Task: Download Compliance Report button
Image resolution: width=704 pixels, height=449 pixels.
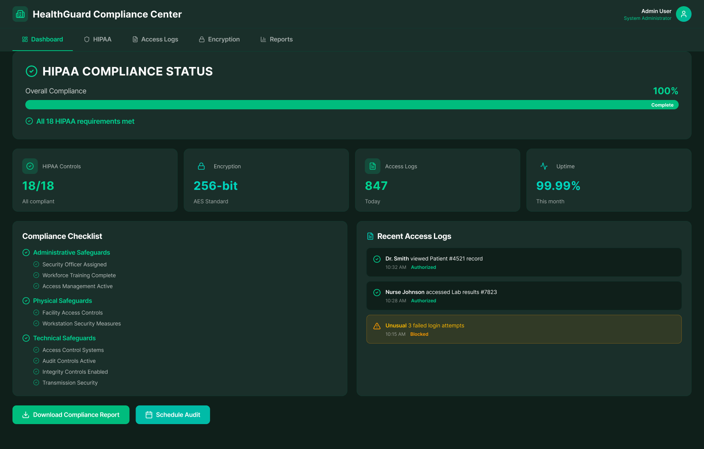Action: coord(71,415)
